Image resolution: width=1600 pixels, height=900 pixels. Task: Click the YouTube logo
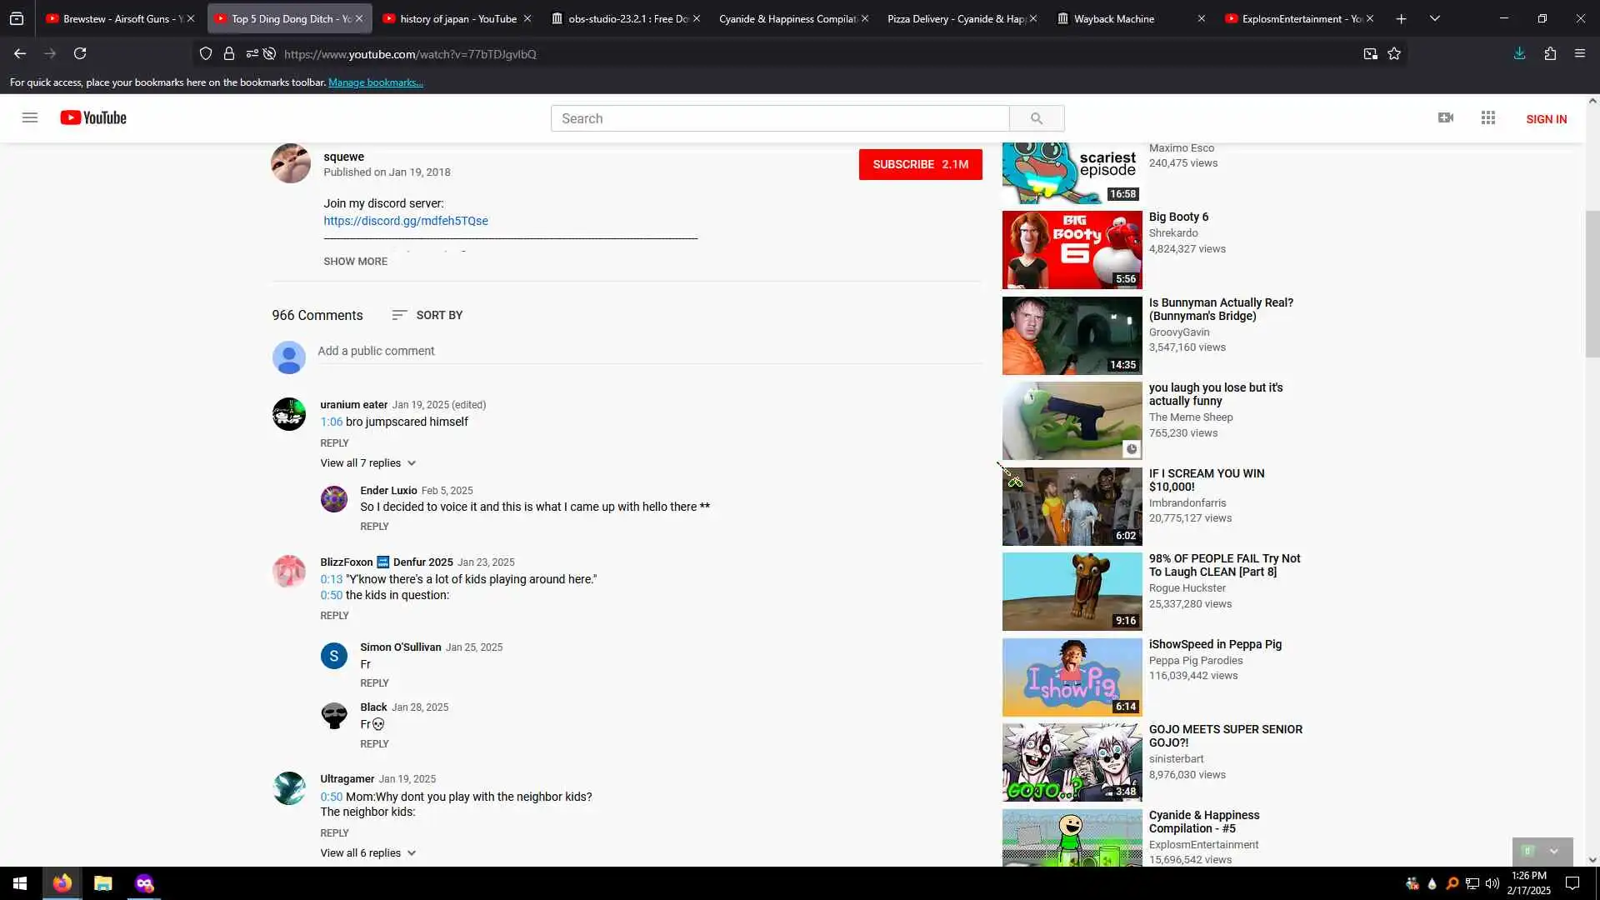(x=93, y=118)
